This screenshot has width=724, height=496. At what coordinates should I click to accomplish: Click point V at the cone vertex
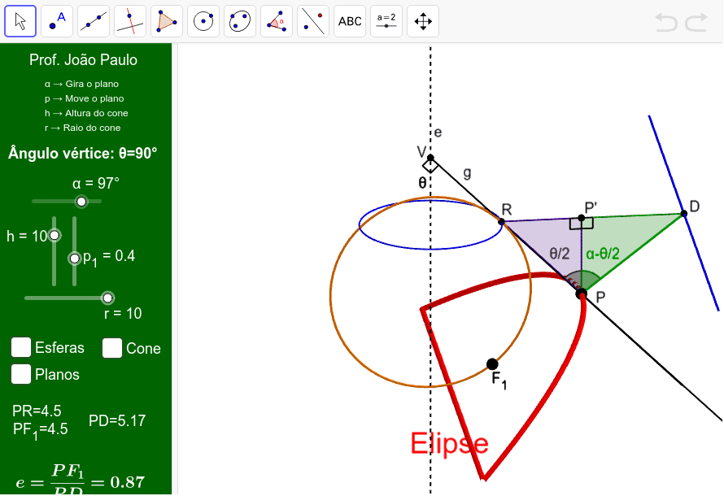click(430, 158)
